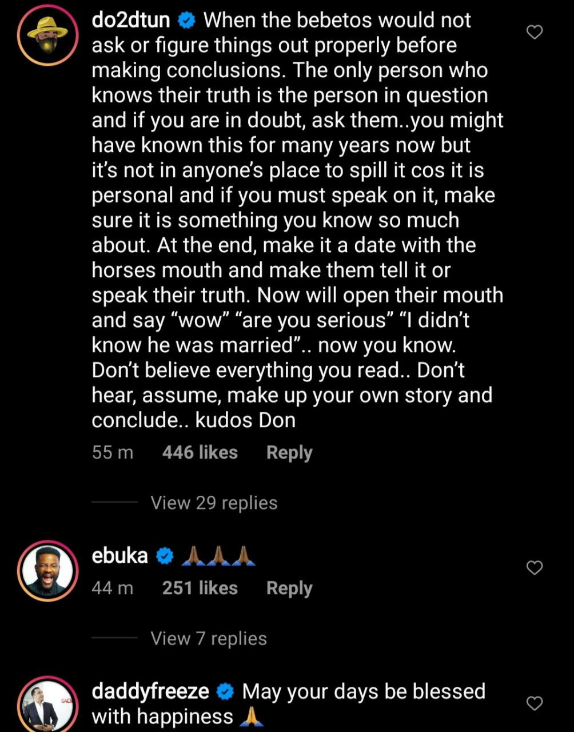Image resolution: width=574 pixels, height=732 pixels.
Task: Expand View 7 replies under ebuka
Action: point(209,638)
